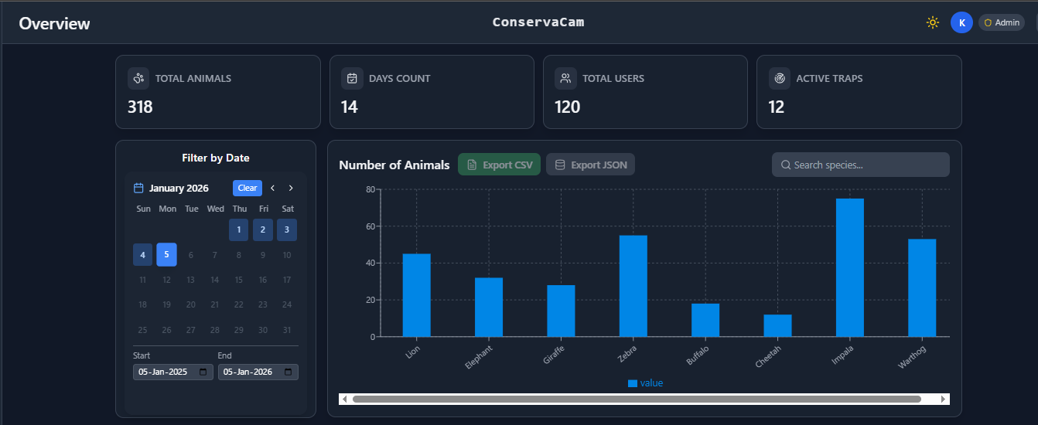The width and height of the screenshot is (1038, 425).
Task: Click the Total Animals paw icon
Action: click(x=139, y=78)
